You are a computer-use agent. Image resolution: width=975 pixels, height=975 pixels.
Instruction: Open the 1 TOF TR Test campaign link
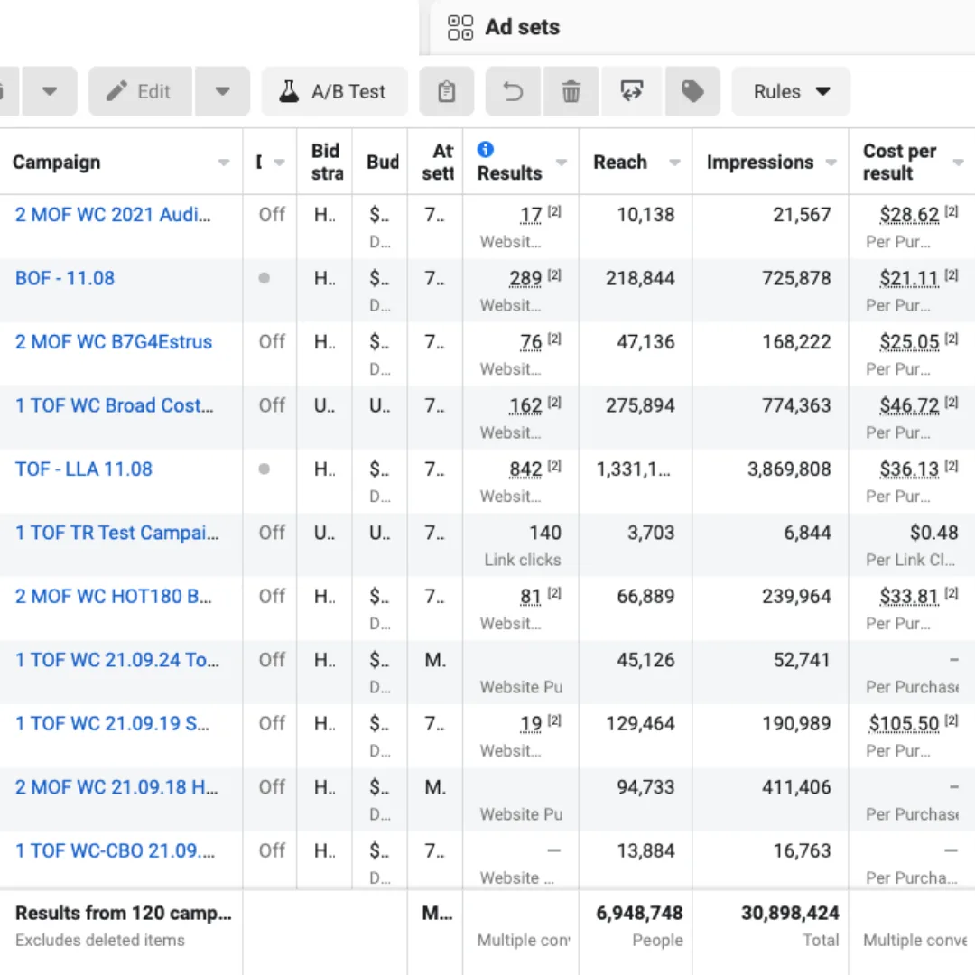point(108,533)
